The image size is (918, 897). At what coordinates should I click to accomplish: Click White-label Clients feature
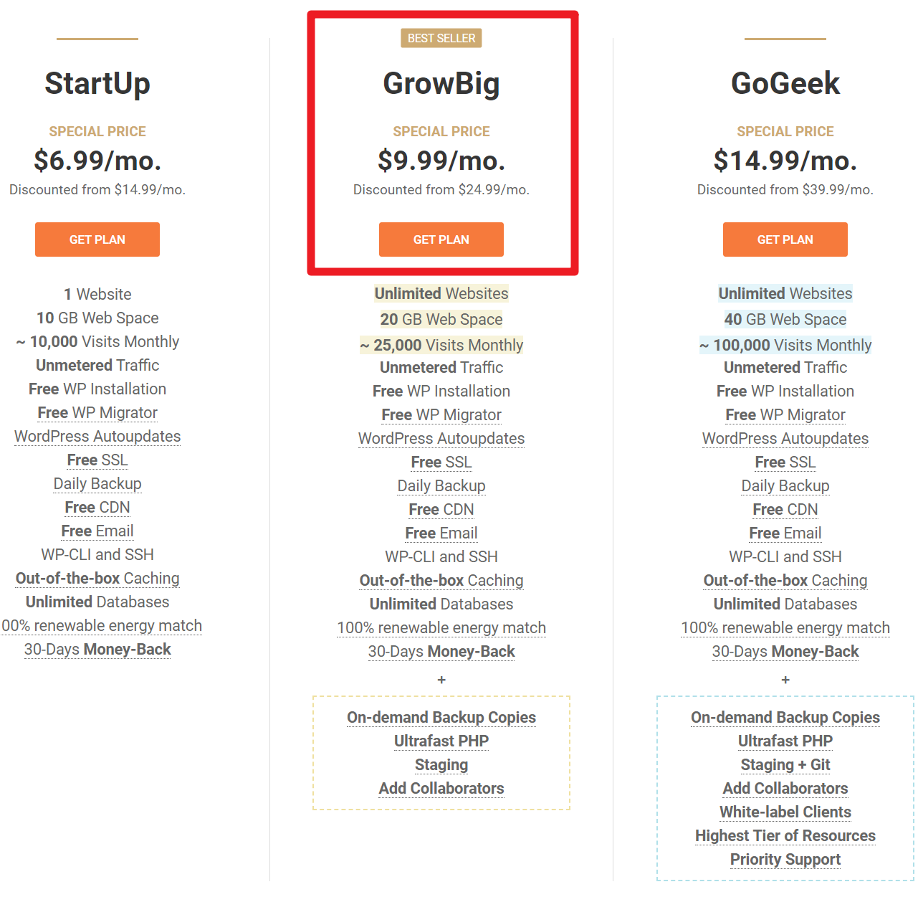point(785,812)
